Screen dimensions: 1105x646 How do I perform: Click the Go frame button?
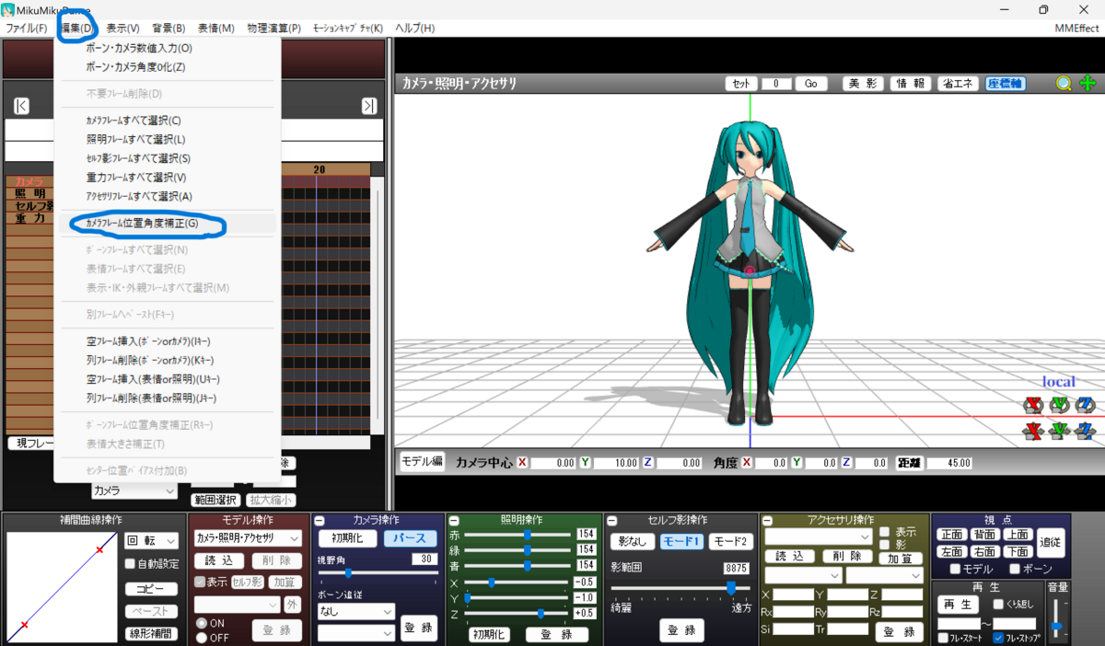(811, 83)
